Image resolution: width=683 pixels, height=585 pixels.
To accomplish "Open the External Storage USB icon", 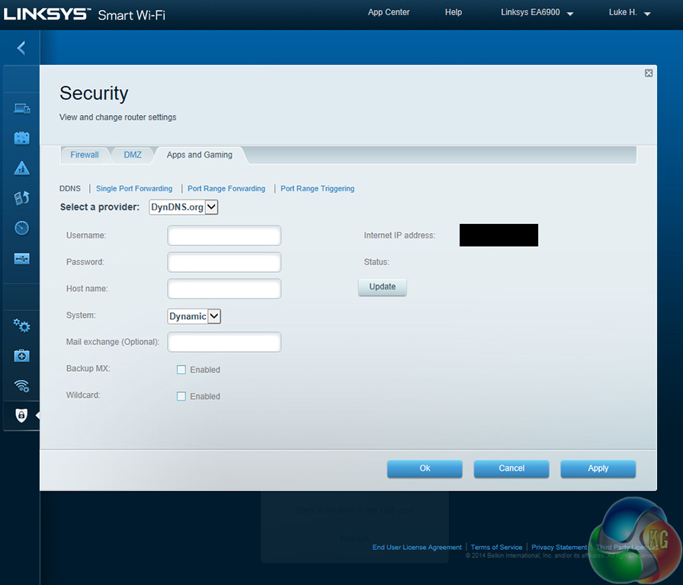I will point(21,258).
